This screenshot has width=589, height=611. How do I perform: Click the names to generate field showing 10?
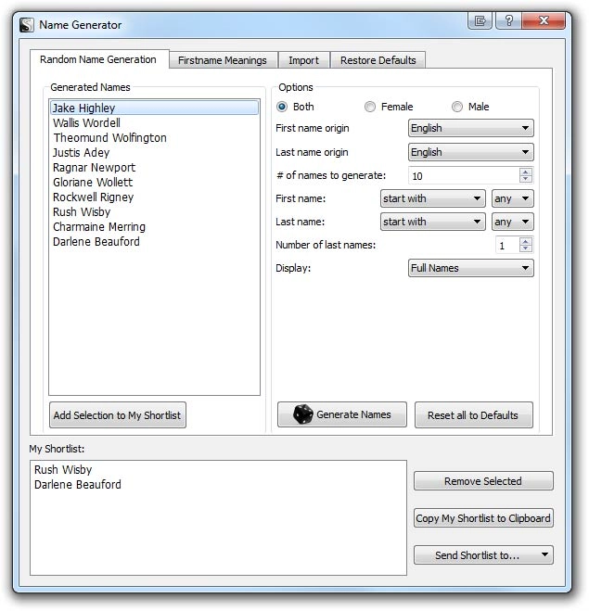(464, 176)
